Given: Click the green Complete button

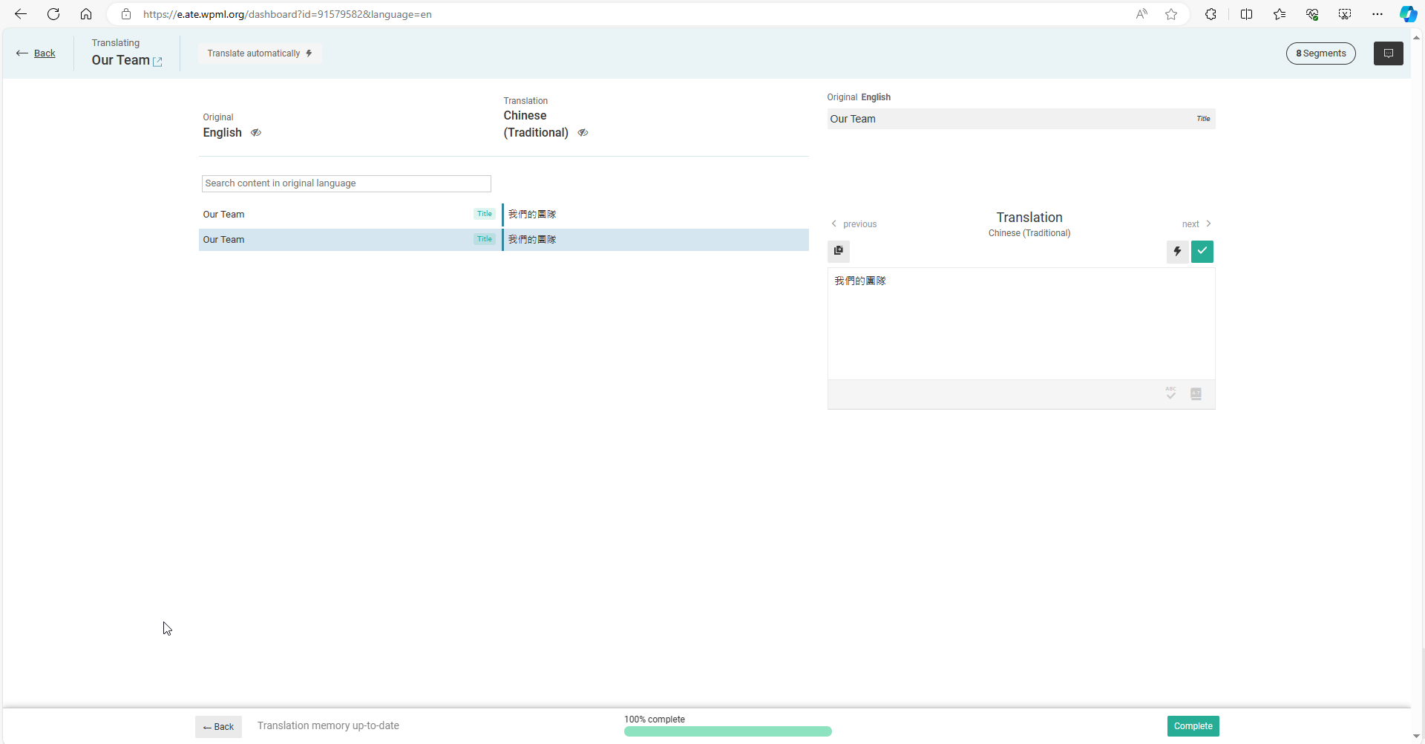Looking at the screenshot, I should 1193,726.
